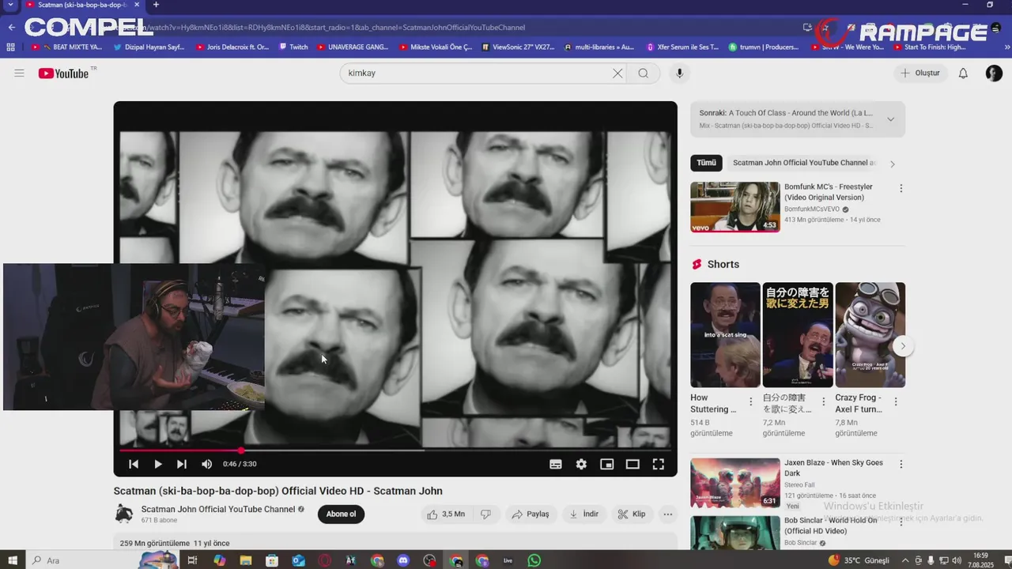Open the BomfunkMCsVEVO channel link
This screenshot has width=1012, height=569.
point(812,209)
